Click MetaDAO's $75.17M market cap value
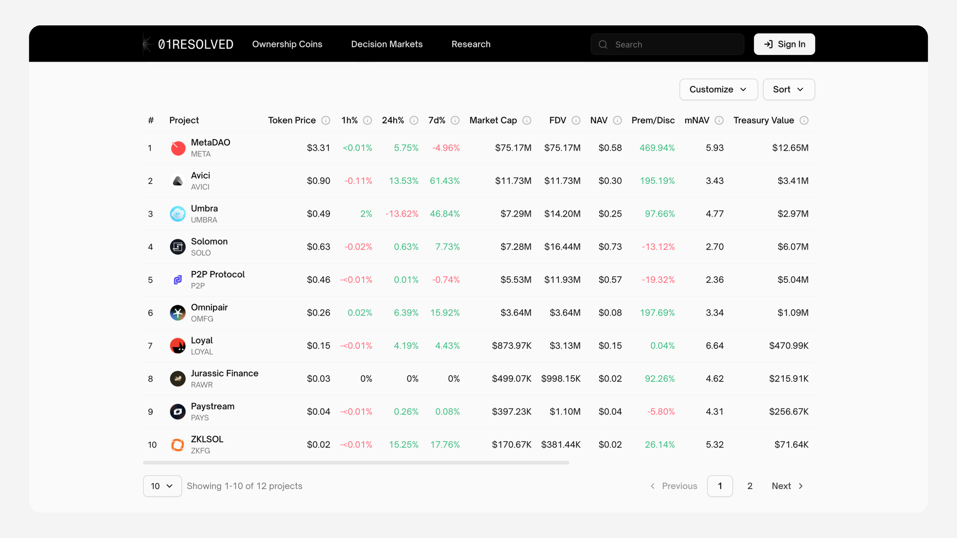Viewport: 957px width, 538px height. [x=513, y=148]
